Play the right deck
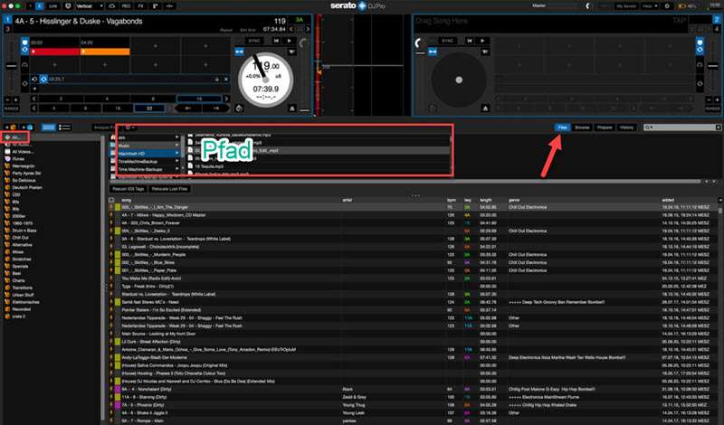The height and width of the screenshot is (425, 724). 482,41
